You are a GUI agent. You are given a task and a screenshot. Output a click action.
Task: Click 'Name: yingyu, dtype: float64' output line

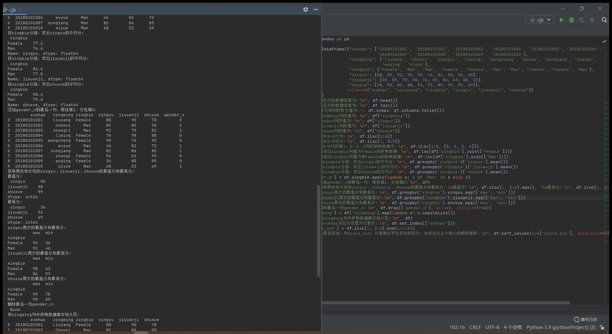click(x=43, y=54)
